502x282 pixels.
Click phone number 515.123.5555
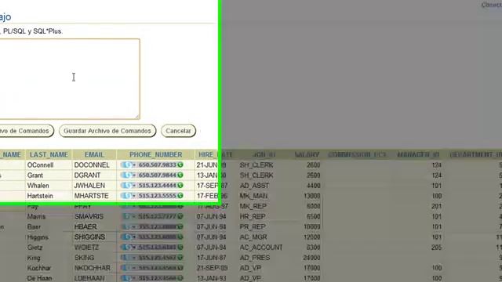pos(157,196)
